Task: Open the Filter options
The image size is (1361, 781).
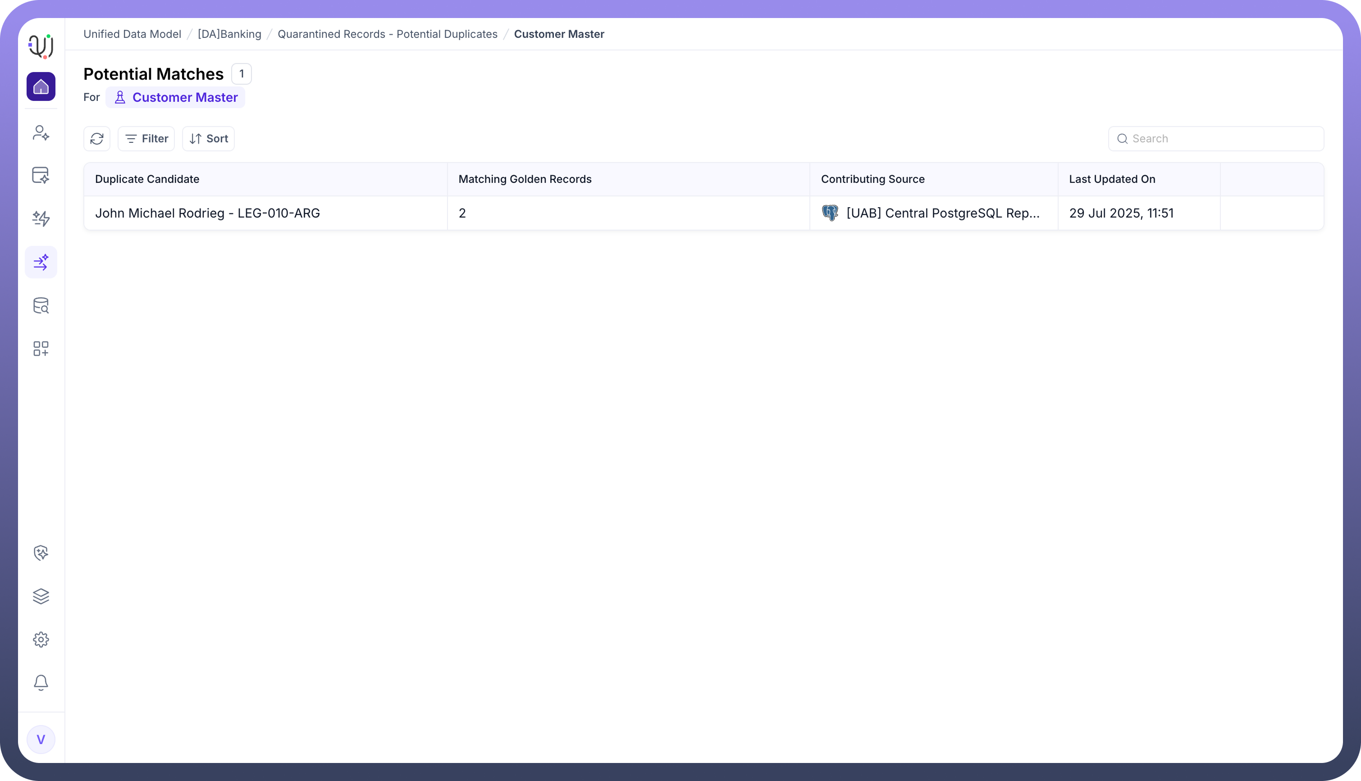Action: [x=146, y=139]
